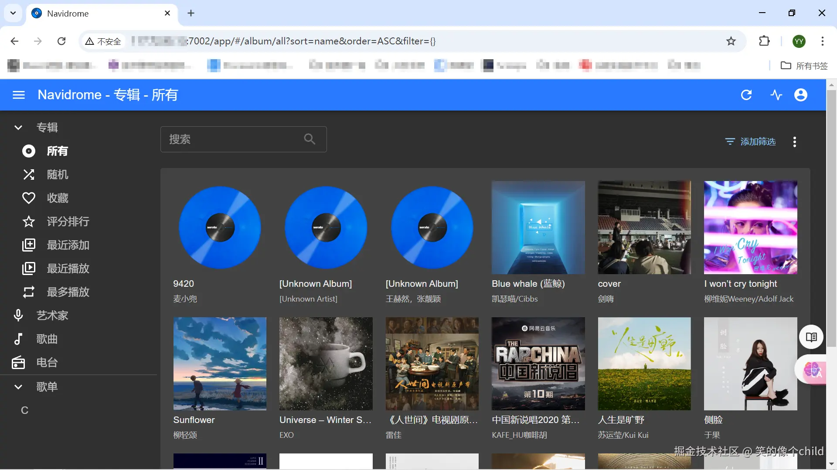This screenshot has width=837, height=470.
Task: Open the user account profile icon
Action: pyautogui.click(x=800, y=95)
